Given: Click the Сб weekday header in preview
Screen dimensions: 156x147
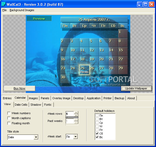Looking at the screenshot, I should [113, 26].
